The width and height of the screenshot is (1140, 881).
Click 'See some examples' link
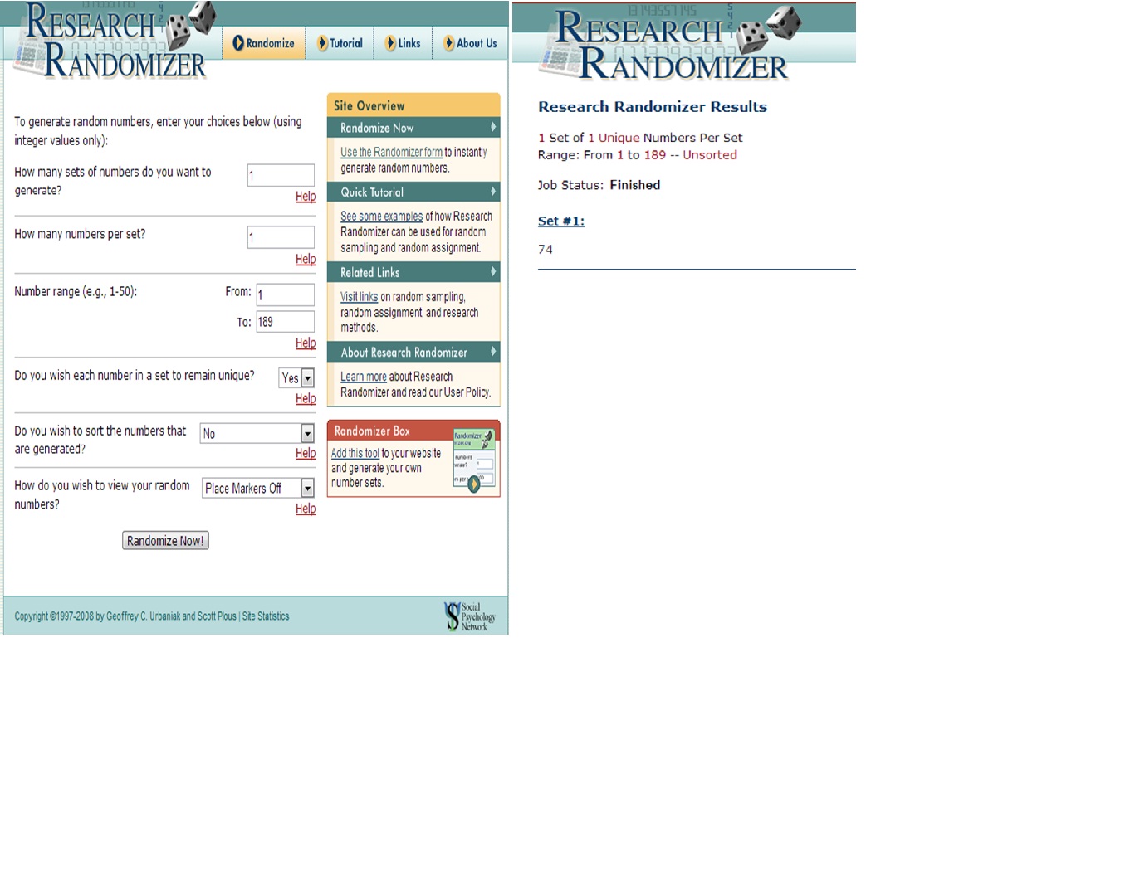coord(381,216)
